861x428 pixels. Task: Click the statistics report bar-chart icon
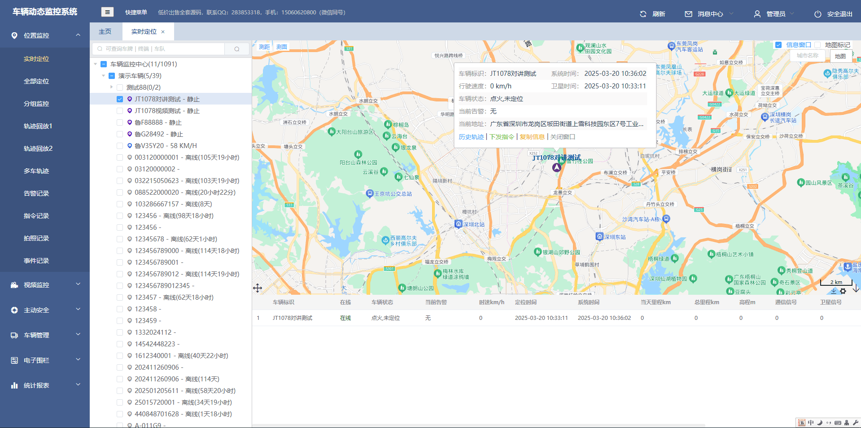click(14, 385)
